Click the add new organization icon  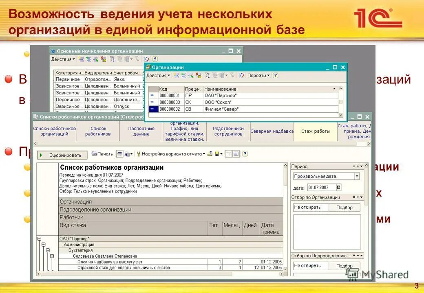click(177, 75)
